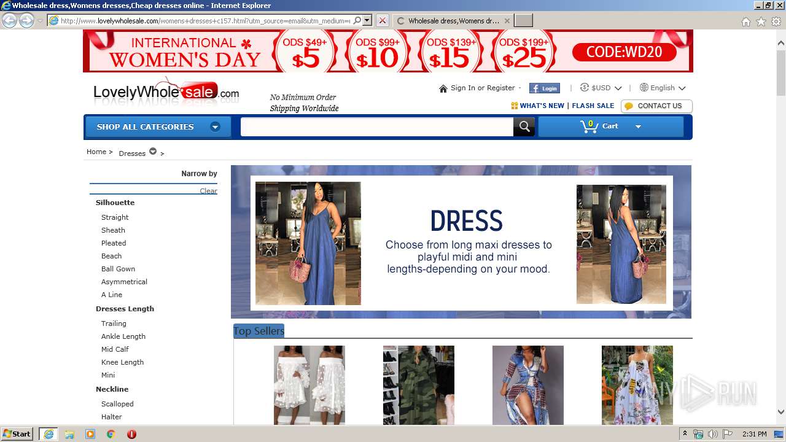The width and height of the screenshot is (786, 442).
Task: Open Internet Explorer in the taskbar
Action: (x=49, y=434)
